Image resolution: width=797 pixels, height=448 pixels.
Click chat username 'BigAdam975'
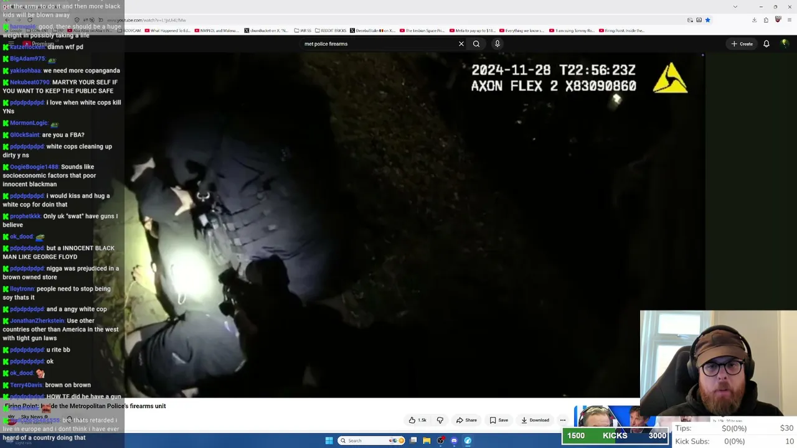pyautogui.click(x=27, y=58)
